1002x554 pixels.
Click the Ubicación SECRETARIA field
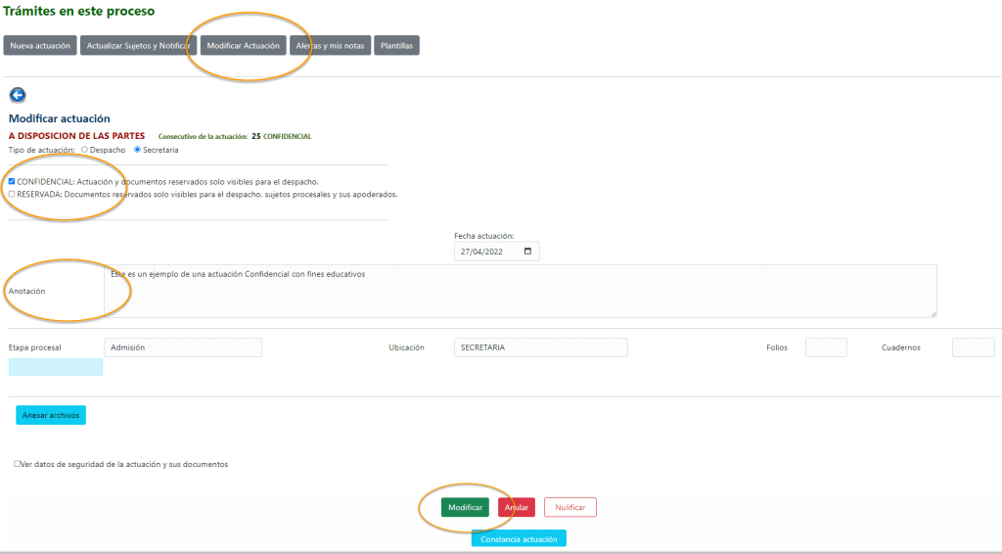pos(540,347)
